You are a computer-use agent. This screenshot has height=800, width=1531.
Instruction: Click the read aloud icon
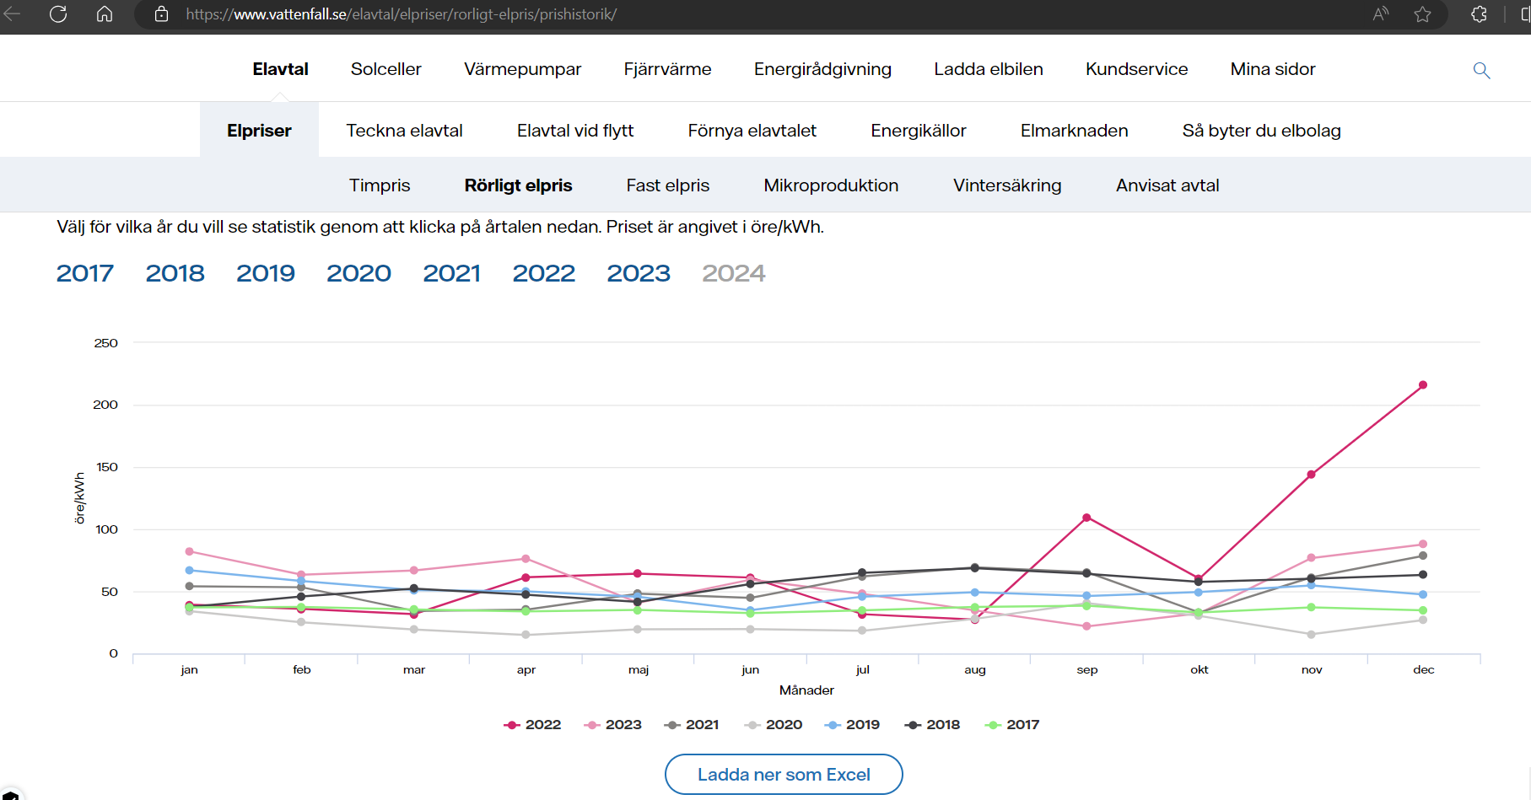[1380, 13]
